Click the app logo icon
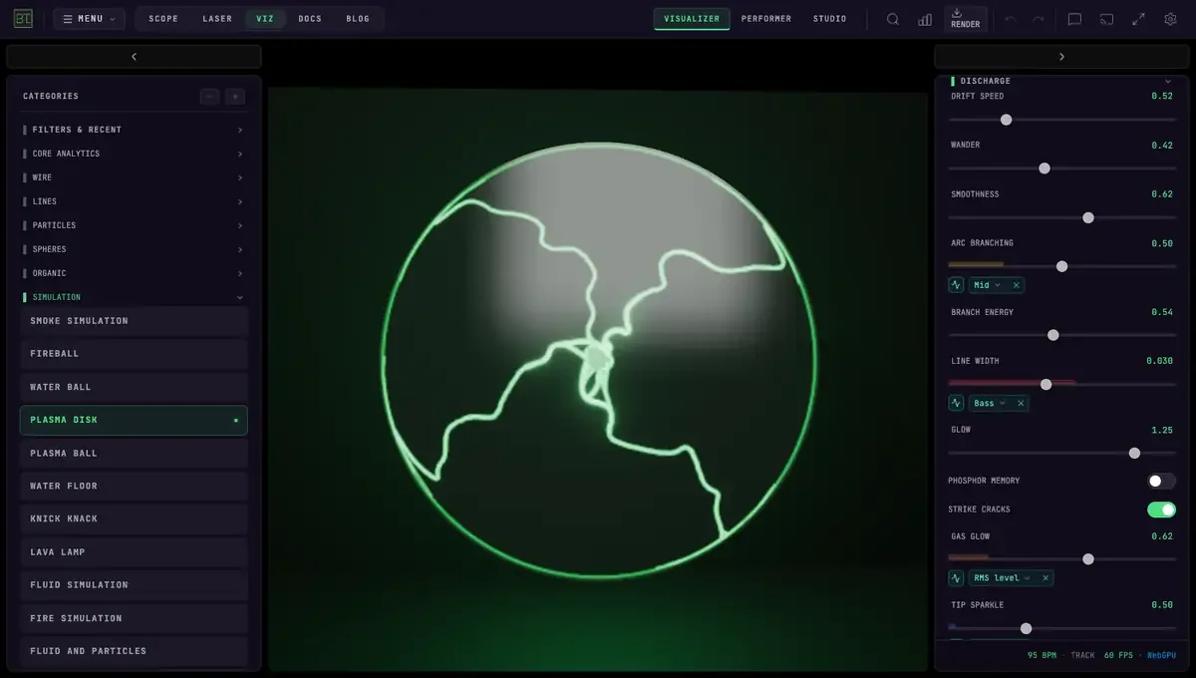This screenshot has height=678, width=1196. coord(24,18)
